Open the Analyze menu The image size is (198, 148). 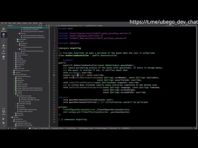click(25, 23)
